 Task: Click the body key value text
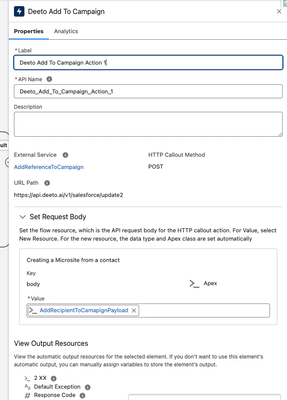pyautogui.click(x=33, y=284)
